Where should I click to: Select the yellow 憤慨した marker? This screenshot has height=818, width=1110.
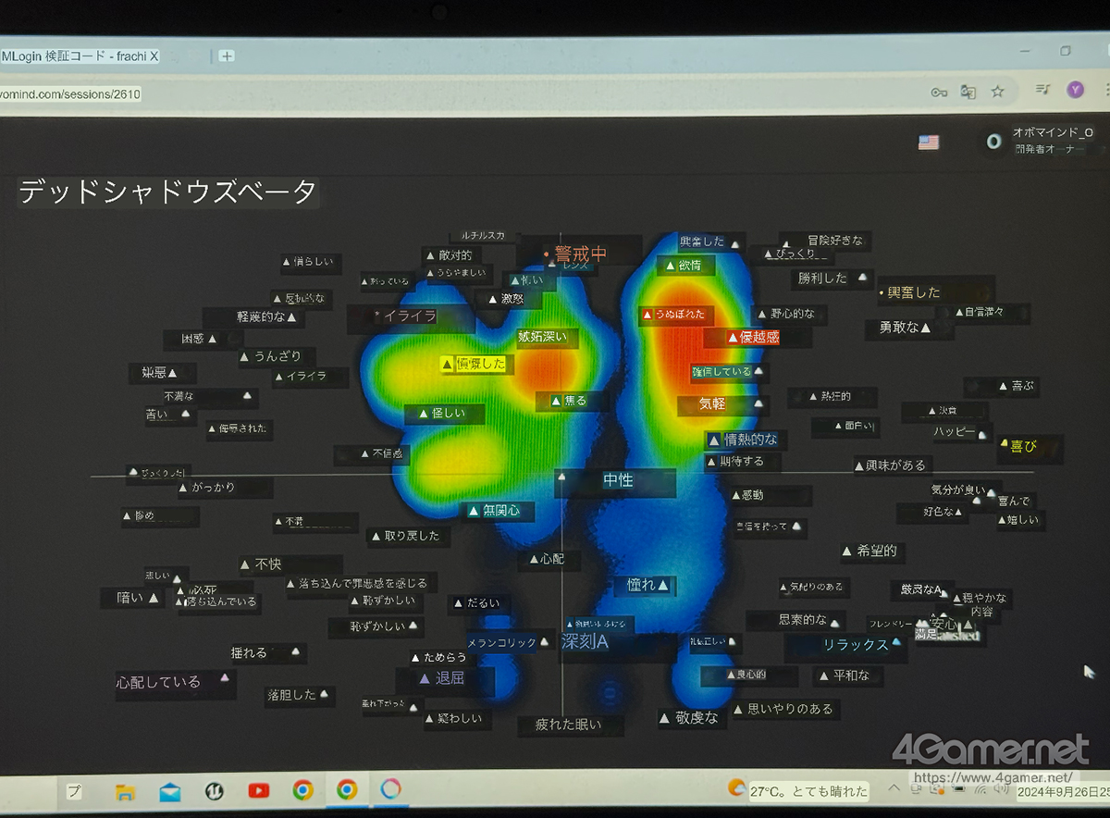pyautogui.click(x=475, y=364)
